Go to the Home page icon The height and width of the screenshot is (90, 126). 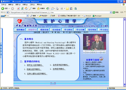[26, 8]
